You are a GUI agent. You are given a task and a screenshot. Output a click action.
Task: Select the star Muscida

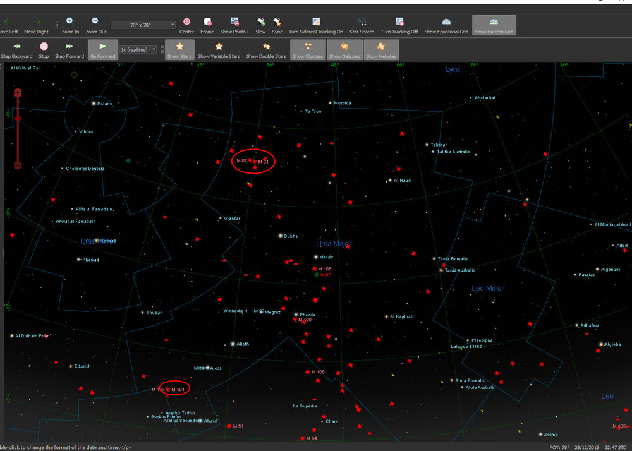(330, 103)
